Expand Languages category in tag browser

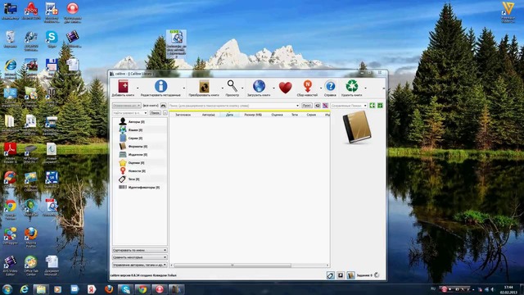click(135, 129)
